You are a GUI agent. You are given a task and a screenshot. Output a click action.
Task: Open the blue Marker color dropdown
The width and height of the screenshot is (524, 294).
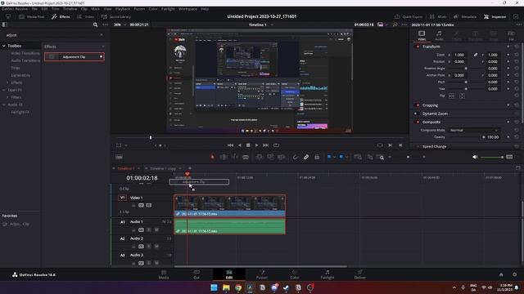(346, 157)
